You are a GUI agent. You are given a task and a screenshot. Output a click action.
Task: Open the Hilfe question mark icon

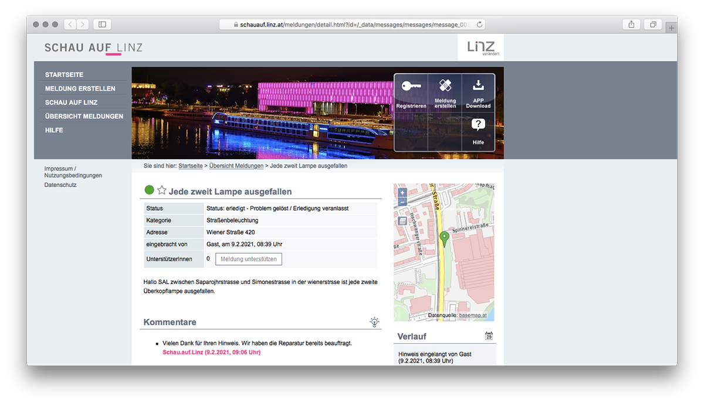point(478,125)
